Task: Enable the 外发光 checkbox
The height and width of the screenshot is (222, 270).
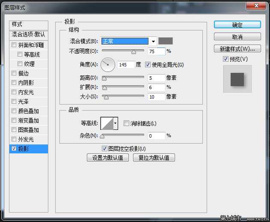Action: (x=14, y=139)
